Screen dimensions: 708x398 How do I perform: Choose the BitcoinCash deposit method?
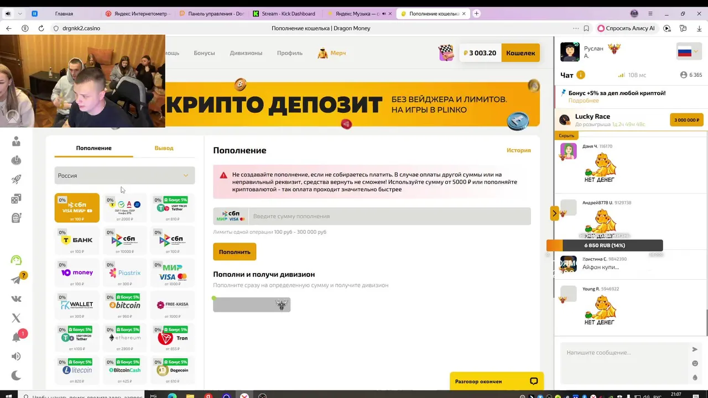tap(125, 370)
